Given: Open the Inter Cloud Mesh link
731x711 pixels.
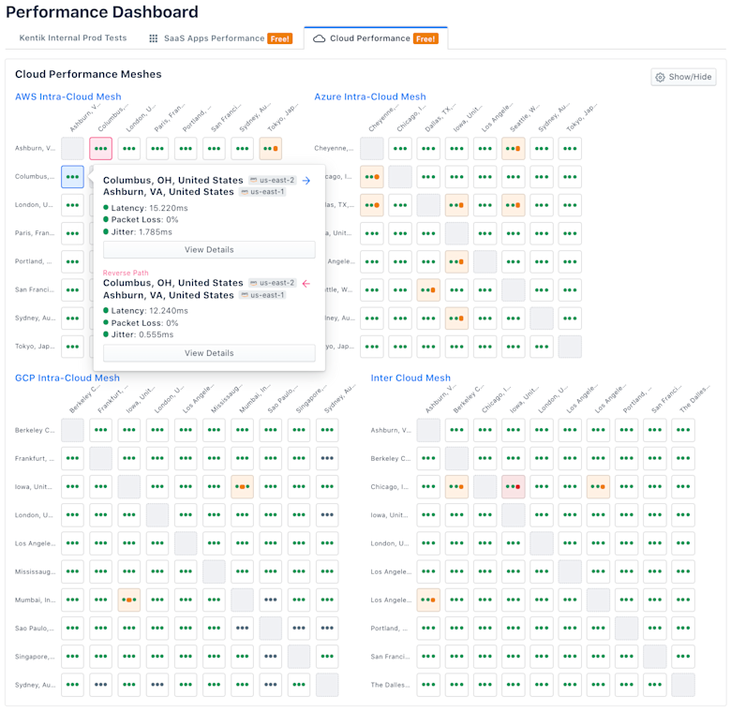Looking at the screenshot, I should (x=410, y=378).
